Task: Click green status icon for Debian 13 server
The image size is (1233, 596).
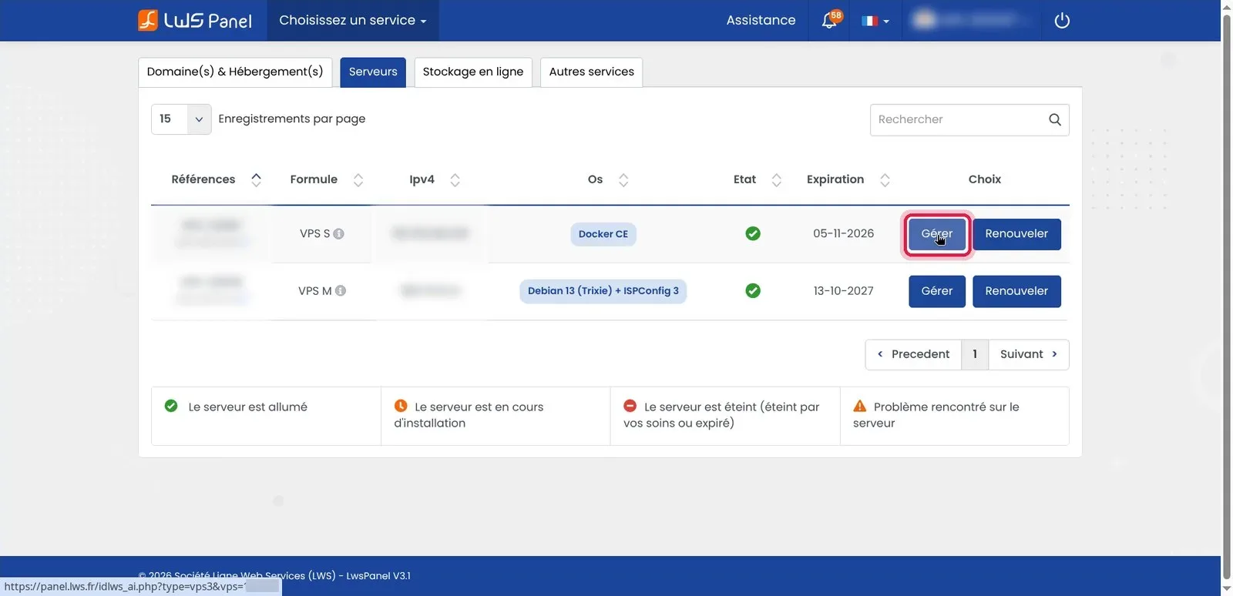Action: (753, 291)
